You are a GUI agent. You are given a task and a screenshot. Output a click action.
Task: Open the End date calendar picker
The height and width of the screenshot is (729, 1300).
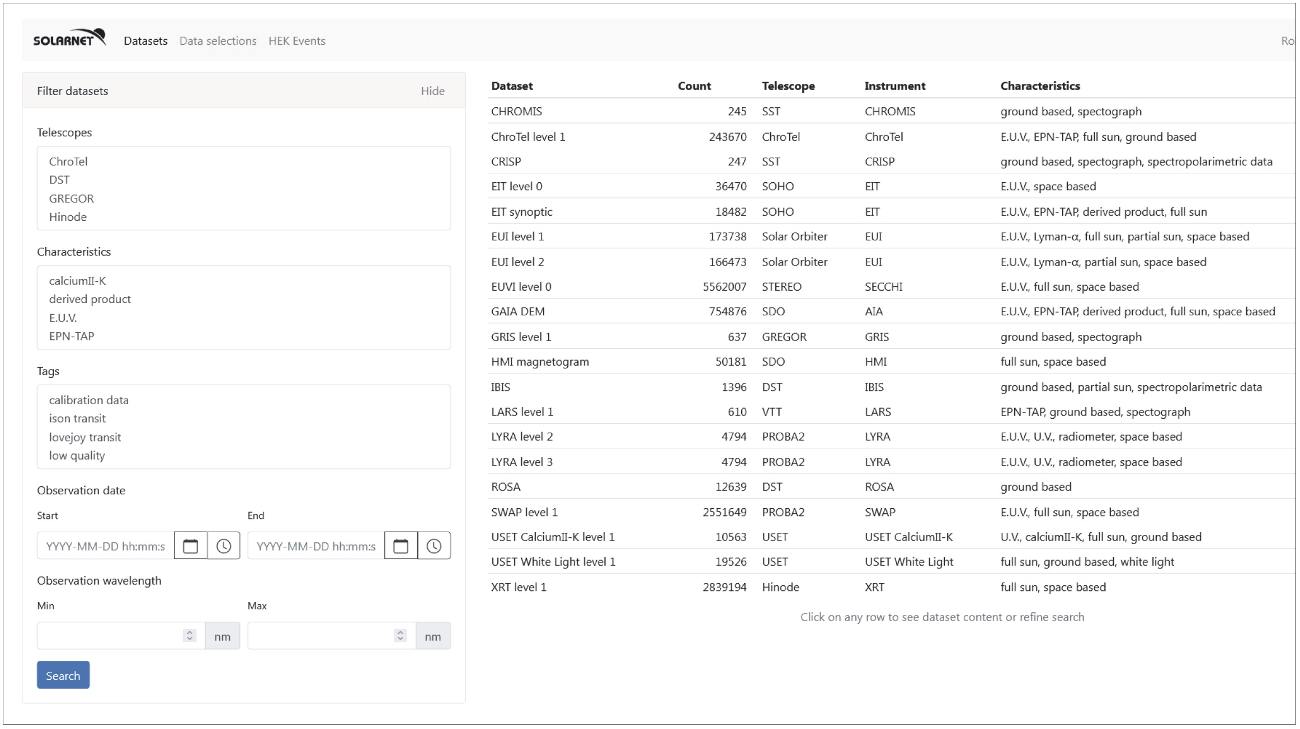tap(401, 546)
